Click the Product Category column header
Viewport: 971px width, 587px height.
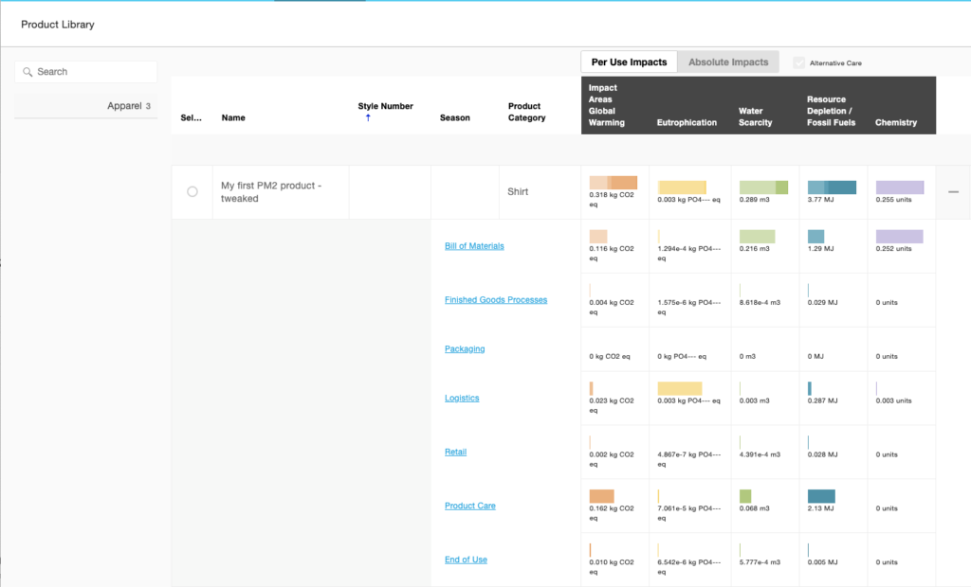click(x=527, y=112)
